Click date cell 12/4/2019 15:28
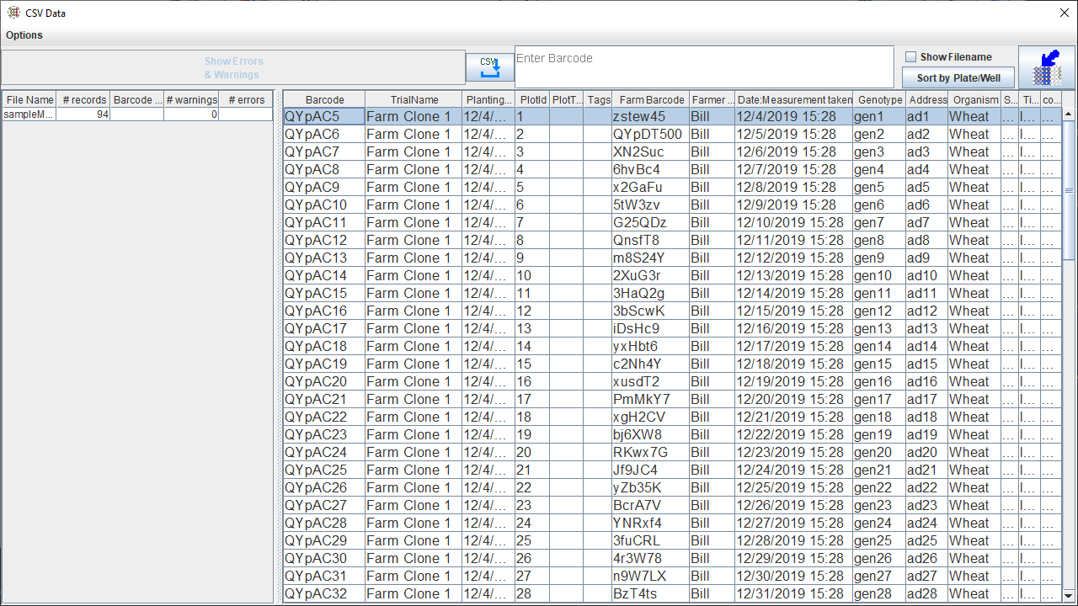 [794, 116]
